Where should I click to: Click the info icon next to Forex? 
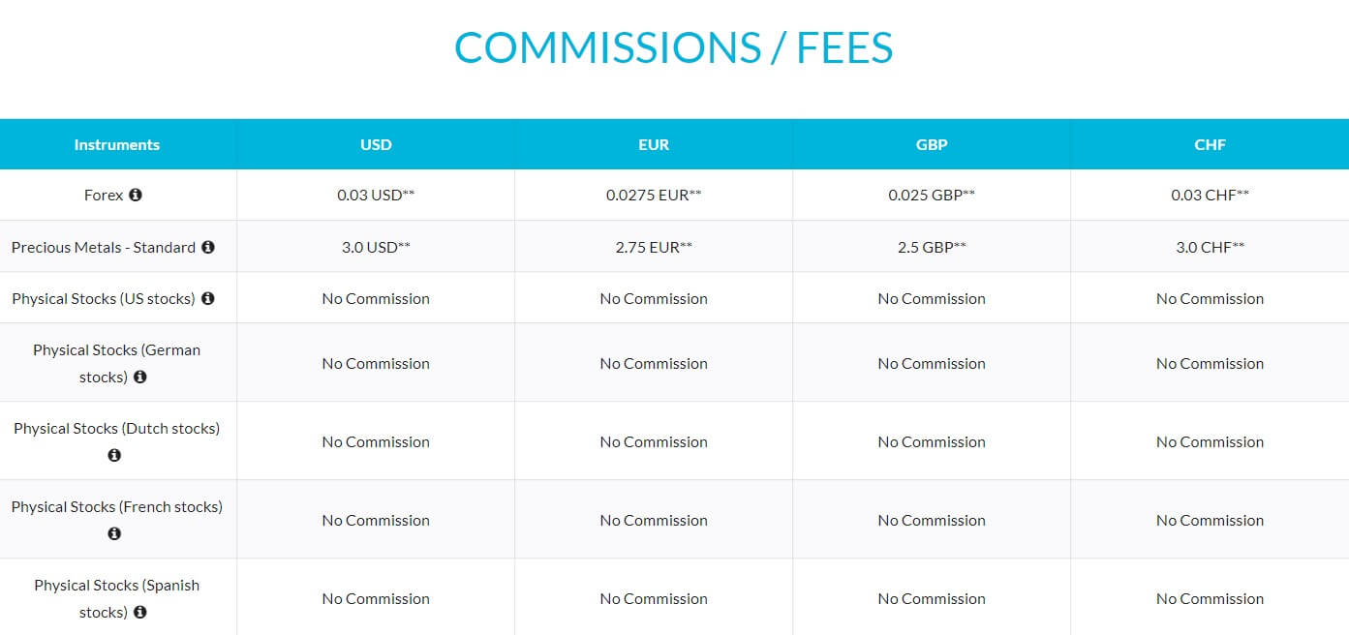[136, 195]
